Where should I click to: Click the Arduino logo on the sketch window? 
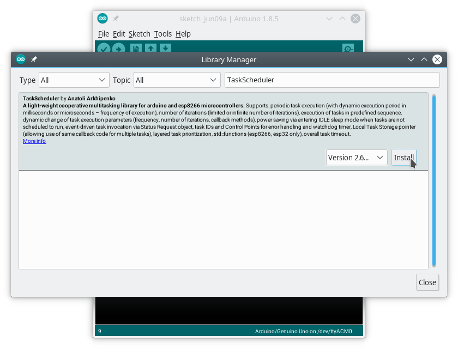coord(102,18)
